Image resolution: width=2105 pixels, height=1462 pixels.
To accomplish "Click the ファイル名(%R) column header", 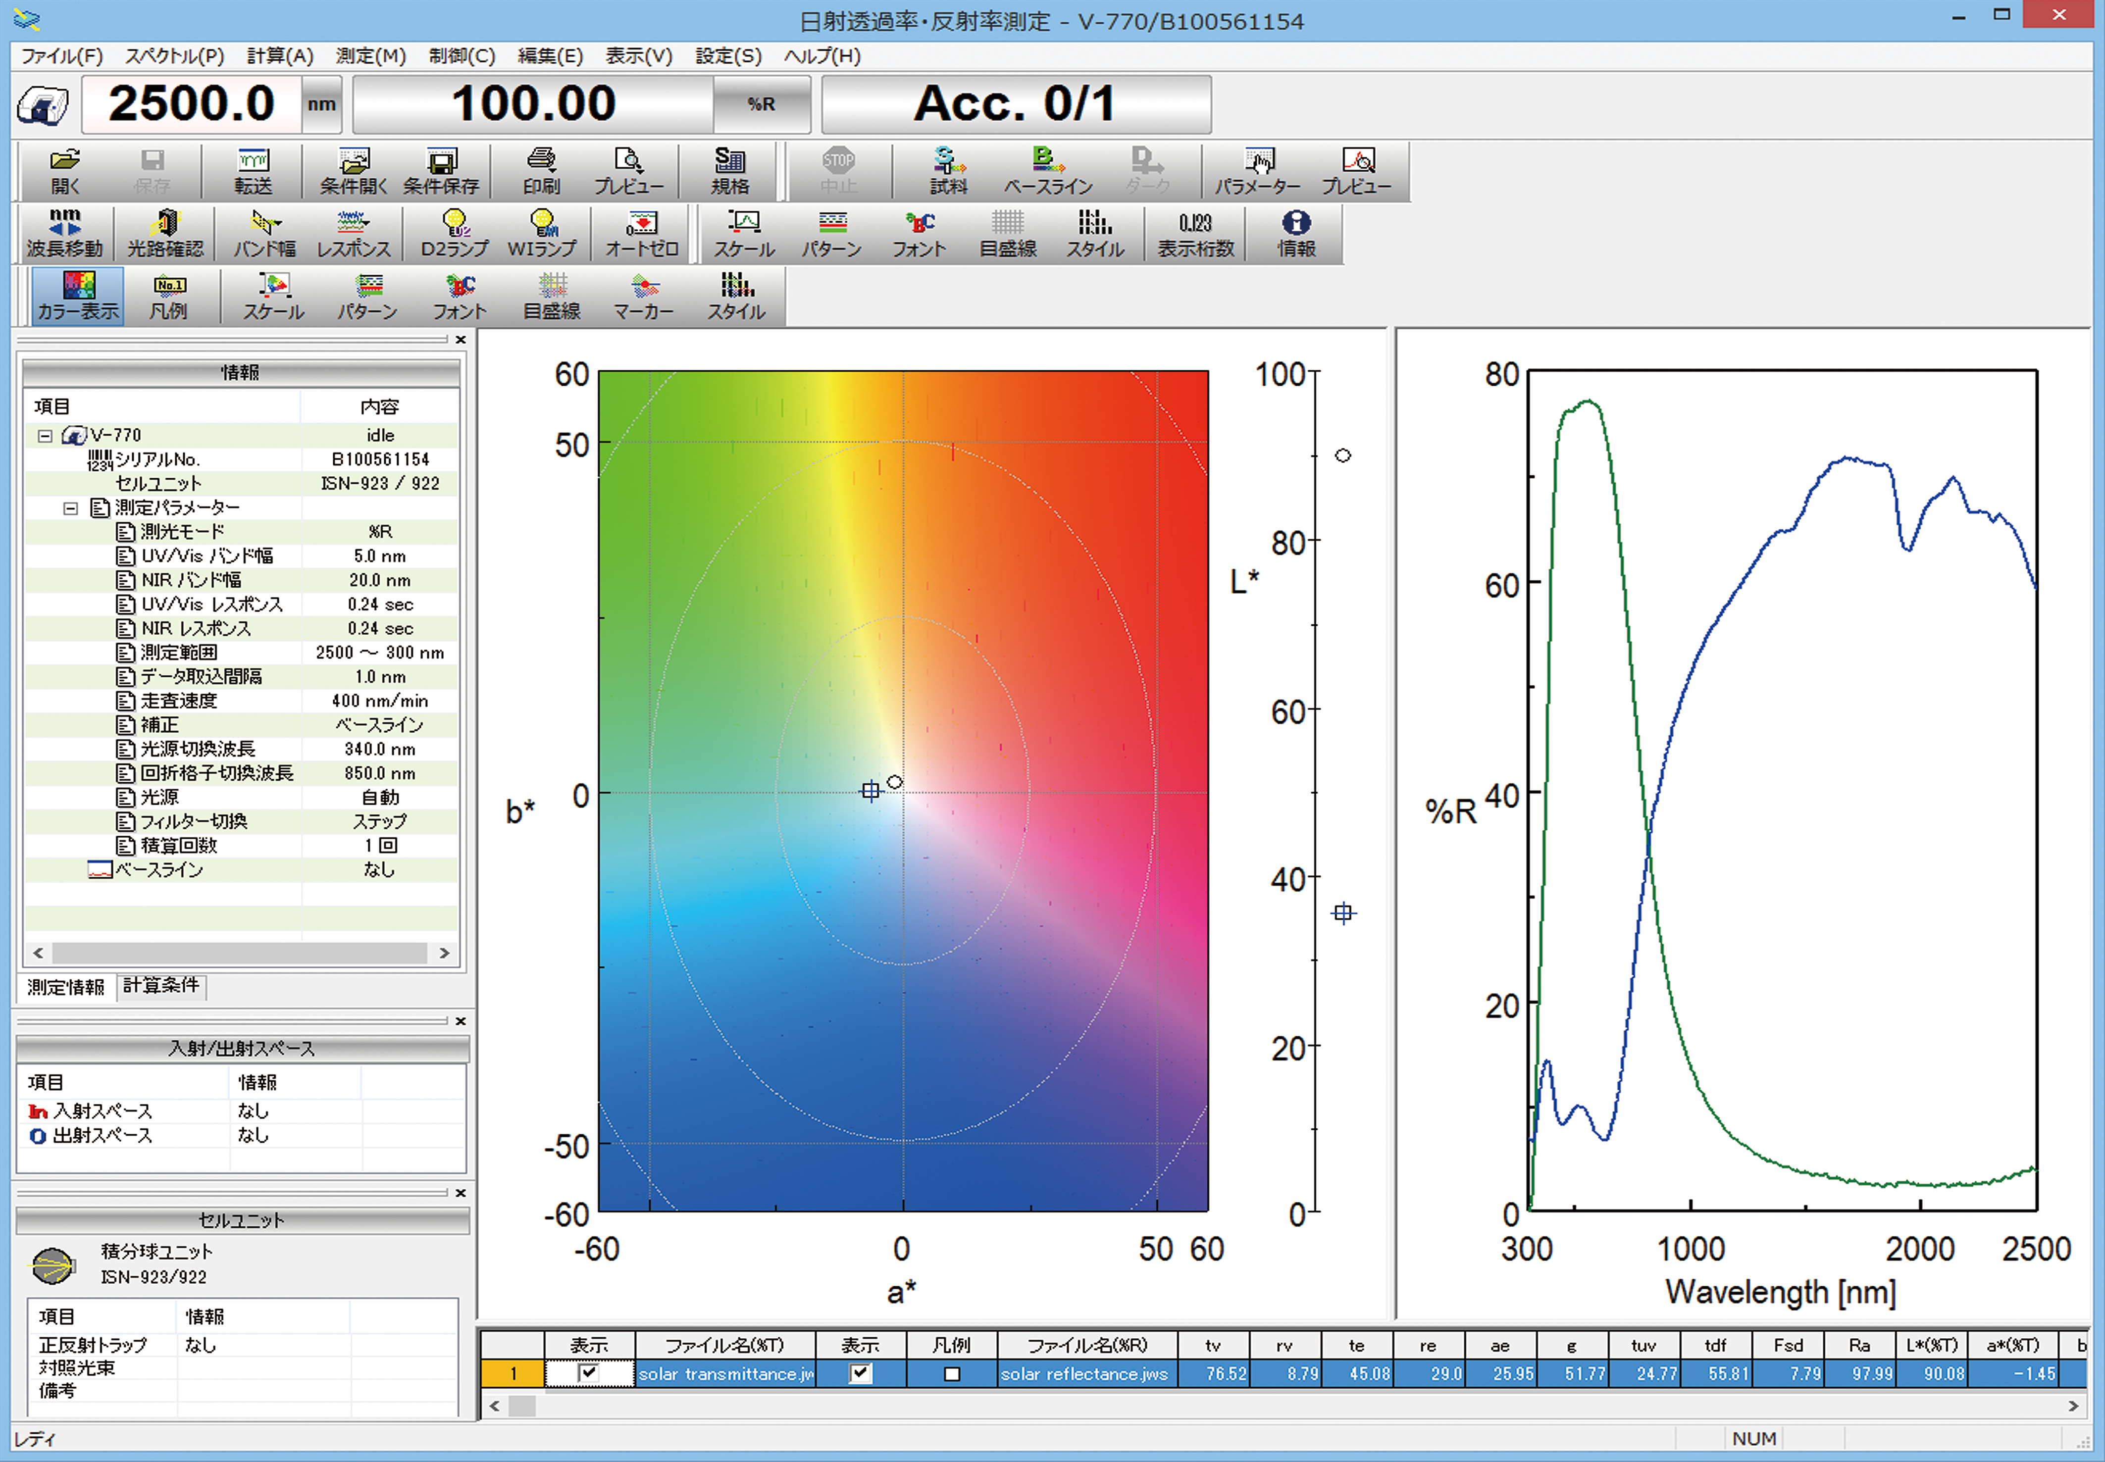I will pyautogui.click(x=1087, y=1345).
